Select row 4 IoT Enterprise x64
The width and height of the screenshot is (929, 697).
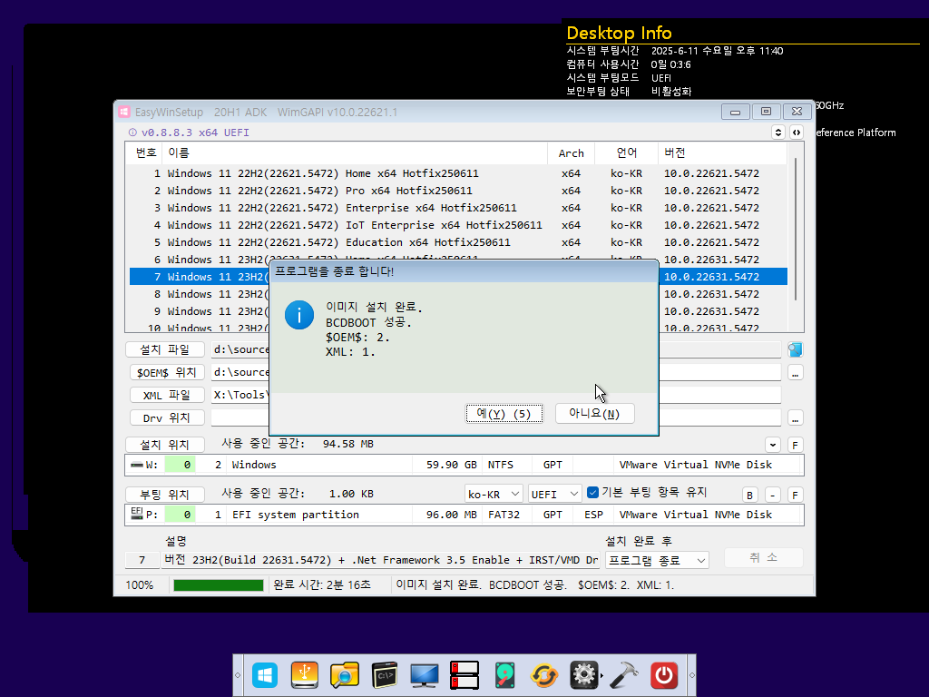click(458, 225)
